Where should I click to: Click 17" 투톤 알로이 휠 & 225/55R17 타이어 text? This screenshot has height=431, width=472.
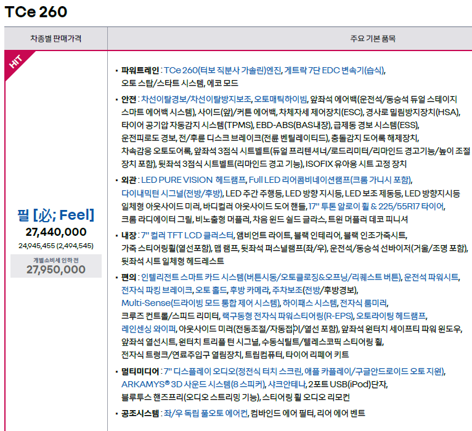click(x=376, y=206)
